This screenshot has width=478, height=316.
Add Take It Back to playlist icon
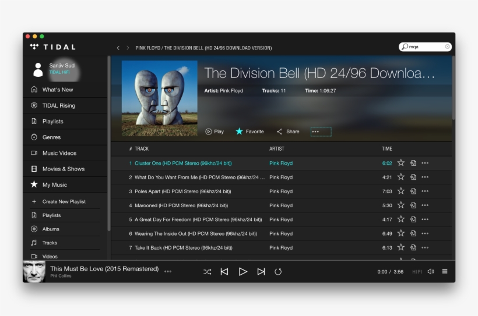(x=413, y=247)
